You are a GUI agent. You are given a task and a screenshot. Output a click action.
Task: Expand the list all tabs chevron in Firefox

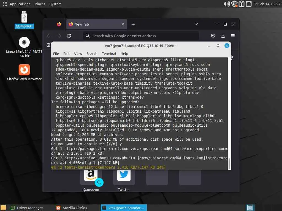click(x=196, y=24)
